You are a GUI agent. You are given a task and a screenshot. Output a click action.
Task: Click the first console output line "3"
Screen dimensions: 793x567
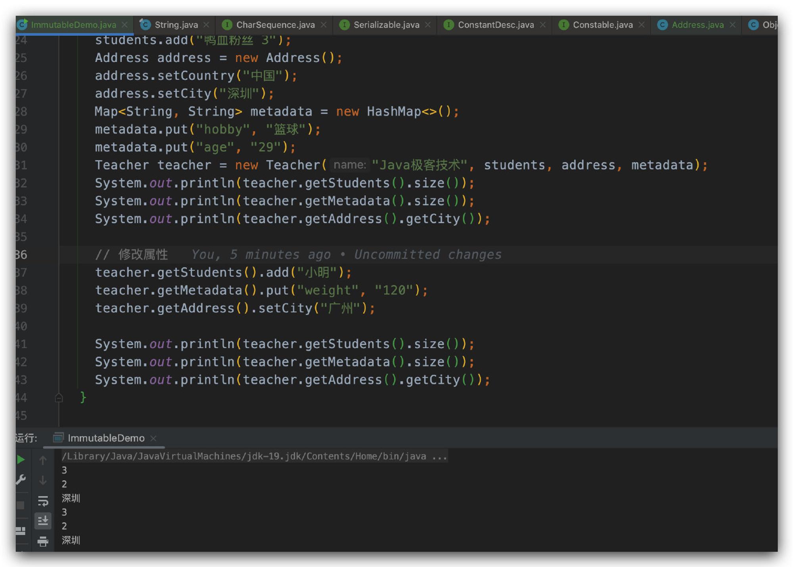click(64, 470)
